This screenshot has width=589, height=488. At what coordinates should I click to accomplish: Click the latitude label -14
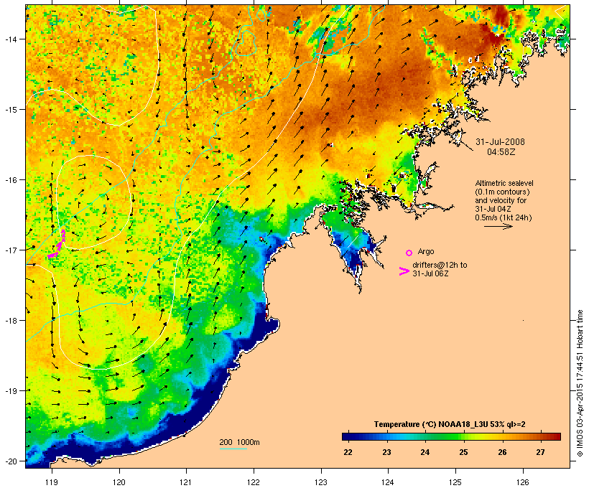(10, 39)
